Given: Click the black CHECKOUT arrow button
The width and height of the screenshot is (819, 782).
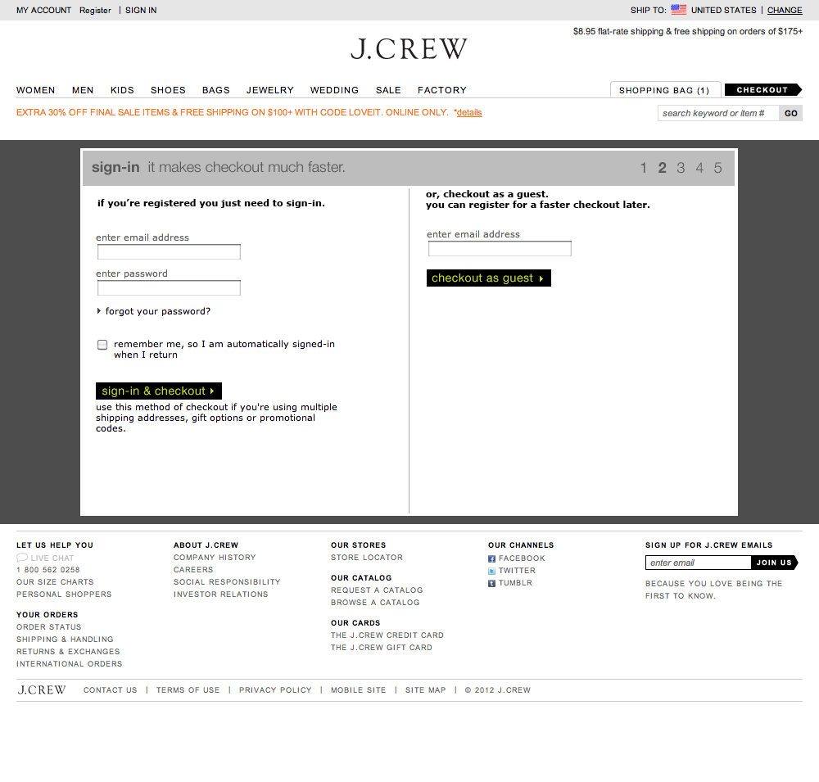Looking at the screenshot, I should [x=762, y=90].
